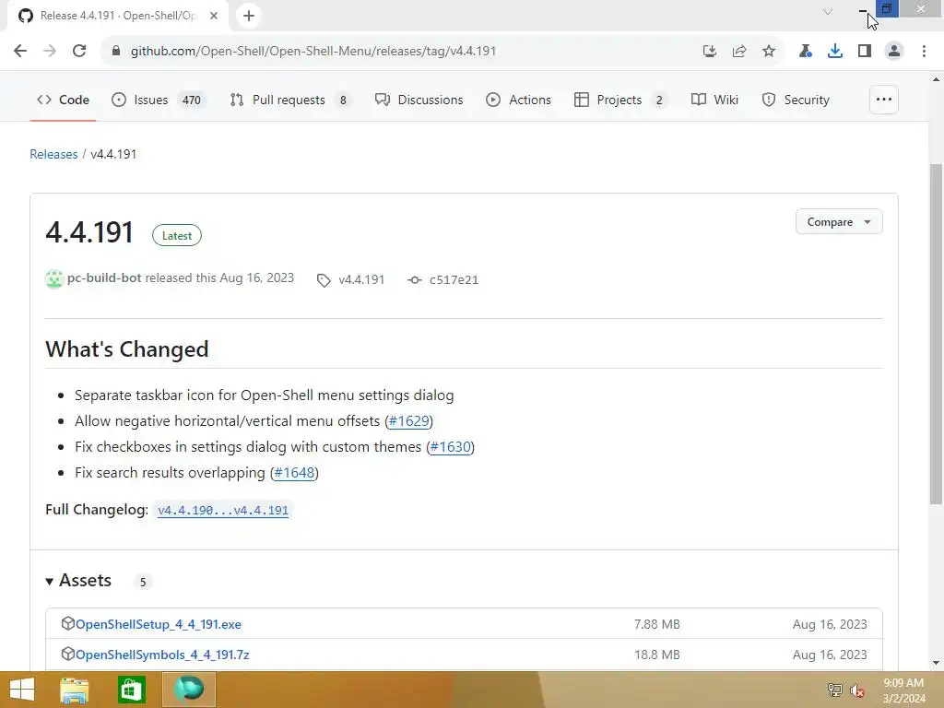Click the browser icon on the taskbar
Viewport: 944px width, 708px height.
tap(188, 690)
